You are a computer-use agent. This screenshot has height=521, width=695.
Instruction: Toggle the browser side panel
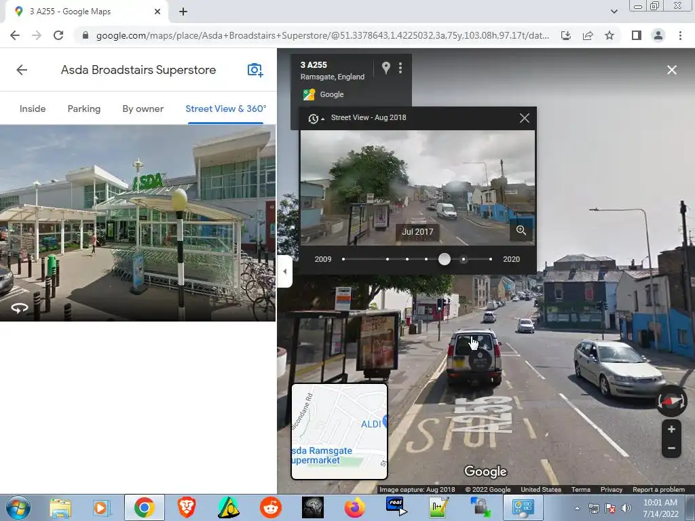pyautogui.click(x=637, y=35)
